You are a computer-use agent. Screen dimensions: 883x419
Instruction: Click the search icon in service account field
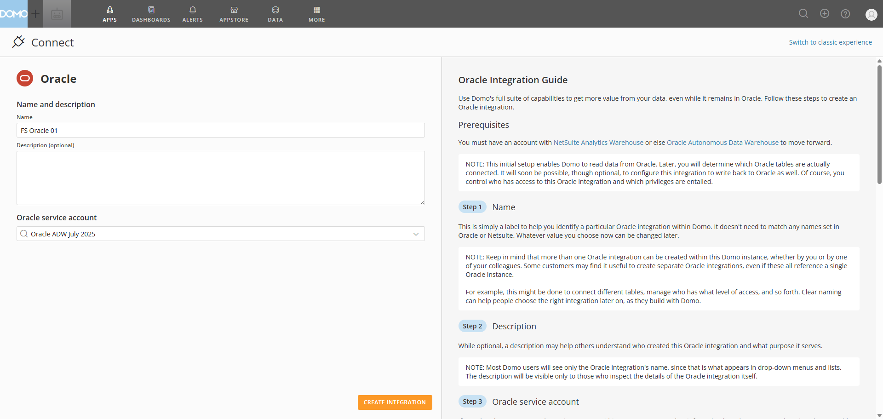(x=24, y=234)
